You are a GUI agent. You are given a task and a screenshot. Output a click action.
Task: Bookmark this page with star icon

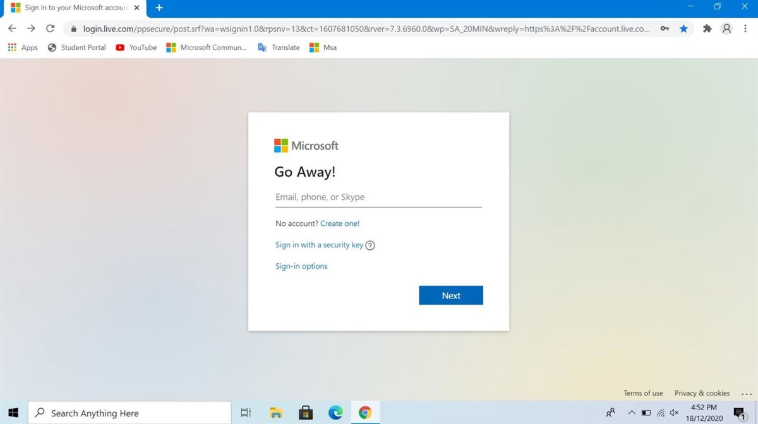pos(683,28)
